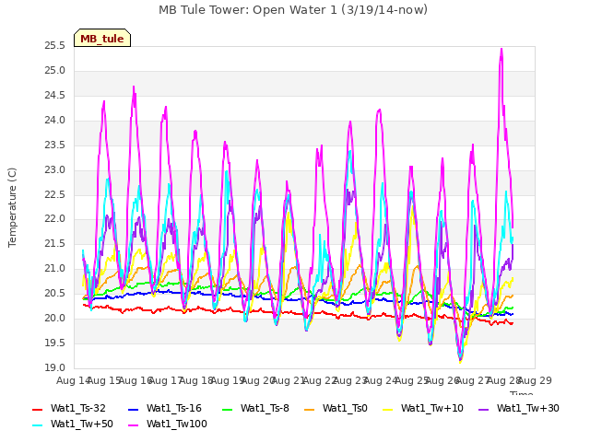Click the 24.0 y-axis tick label
Image resolution: width=590 pixels, height=442 pixels.
tap(54, 121)
